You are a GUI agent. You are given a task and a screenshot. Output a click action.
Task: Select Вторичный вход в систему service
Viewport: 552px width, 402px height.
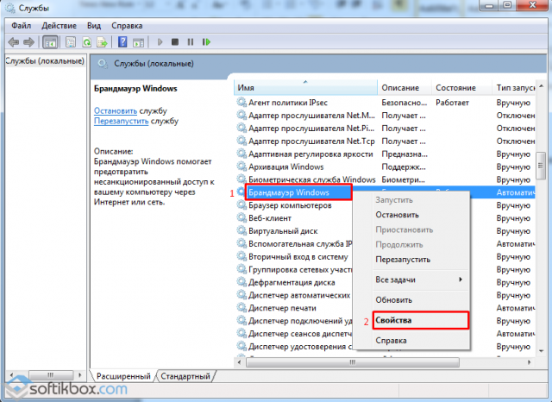[x=298, y=256]
